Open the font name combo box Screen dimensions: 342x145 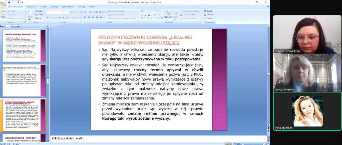pos(54,13)
